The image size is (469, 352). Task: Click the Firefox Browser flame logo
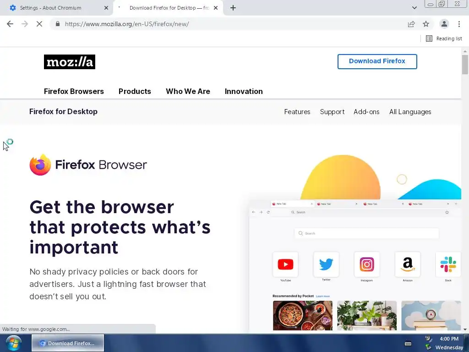[40, 165]
